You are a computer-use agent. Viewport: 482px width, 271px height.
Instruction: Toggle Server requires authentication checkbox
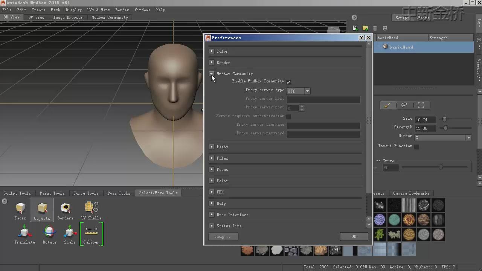coord(288,116)
